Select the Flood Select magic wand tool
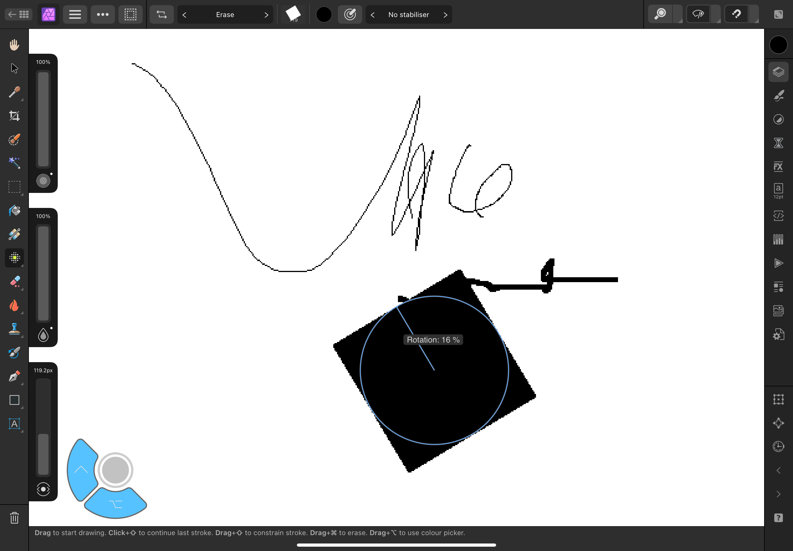The width and height of the screenshot is (793, 551). (x=14, y=163)
